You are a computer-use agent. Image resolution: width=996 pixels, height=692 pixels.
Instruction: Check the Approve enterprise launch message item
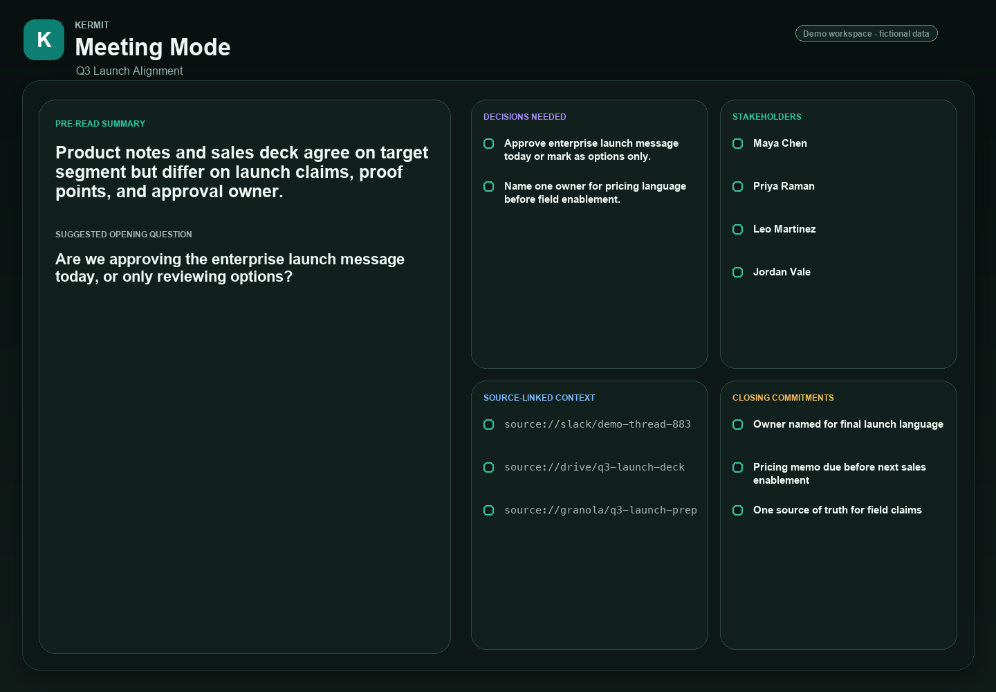pyautogui.click(x=488, y=143)
